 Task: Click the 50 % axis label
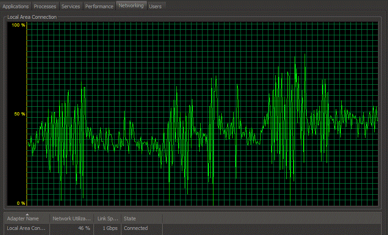(19, 114)
